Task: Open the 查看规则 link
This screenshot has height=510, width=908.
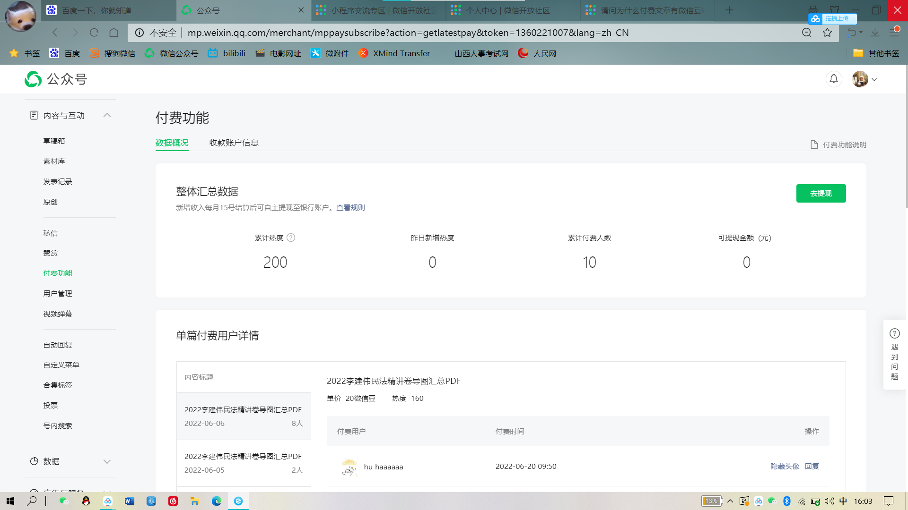Action: pos(350,207)
